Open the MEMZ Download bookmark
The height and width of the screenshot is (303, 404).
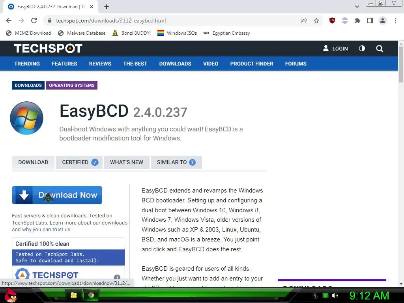click(x=28, y=33)
